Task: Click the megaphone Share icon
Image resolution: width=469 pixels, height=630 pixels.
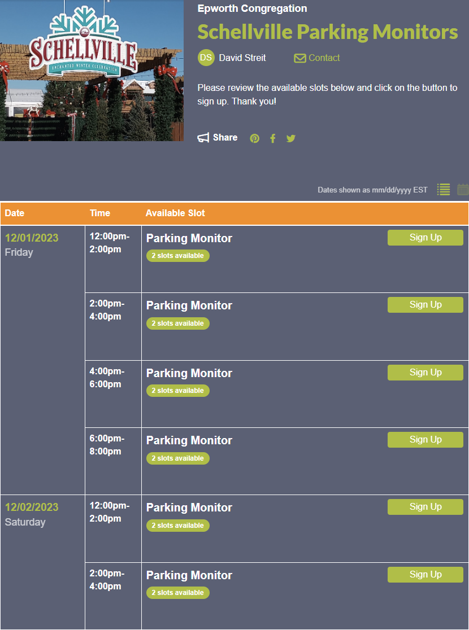Action: [203, 138]
